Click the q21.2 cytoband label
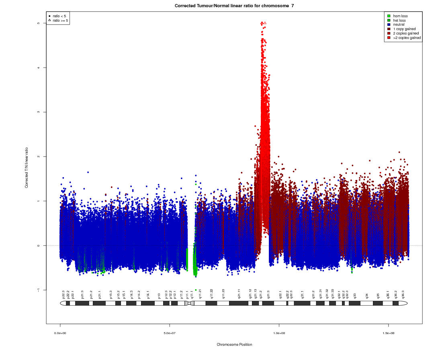 [x=261, y=295]
